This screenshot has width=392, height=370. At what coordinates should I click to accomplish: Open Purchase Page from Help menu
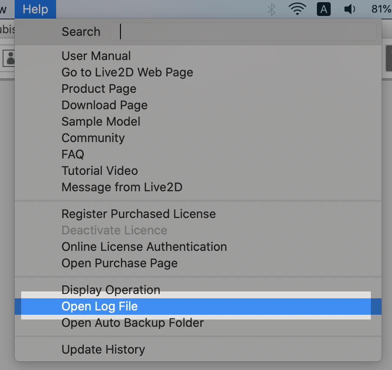tap(198, 263)
